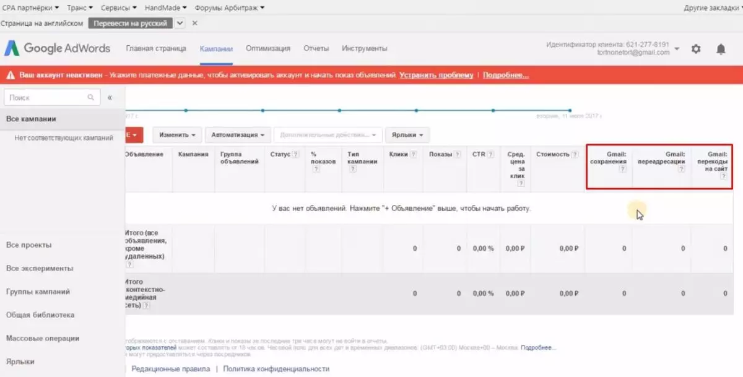The height and width of the screenshot is (377, 743).
Task: Open help icon under Gmail: сохранения
Action: tap(623, 169)
